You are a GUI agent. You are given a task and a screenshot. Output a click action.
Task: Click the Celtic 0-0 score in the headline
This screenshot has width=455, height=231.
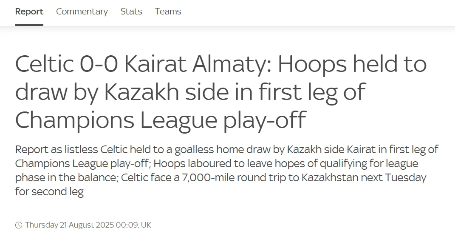[x=66, y=64]
